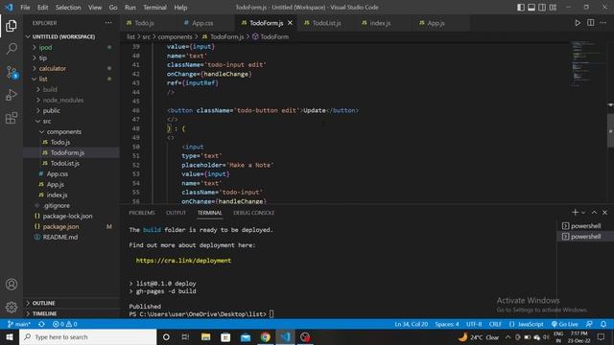This screenshot has height=345, width=614.
Task: Select the second powershell terminal instance
Action: coord(581,237)
